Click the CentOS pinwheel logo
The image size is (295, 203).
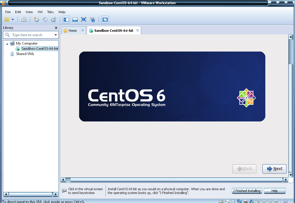coord(246,98)
